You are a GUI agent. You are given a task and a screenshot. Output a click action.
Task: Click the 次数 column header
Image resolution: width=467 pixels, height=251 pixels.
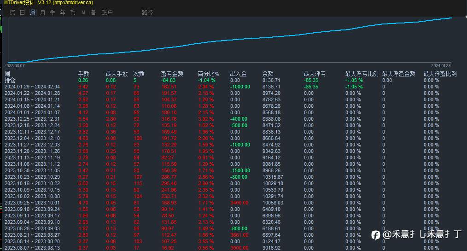139,74
